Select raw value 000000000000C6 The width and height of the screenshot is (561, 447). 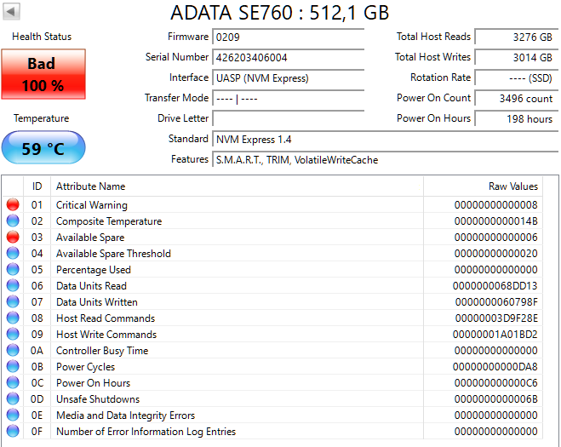tap(496, 383)
